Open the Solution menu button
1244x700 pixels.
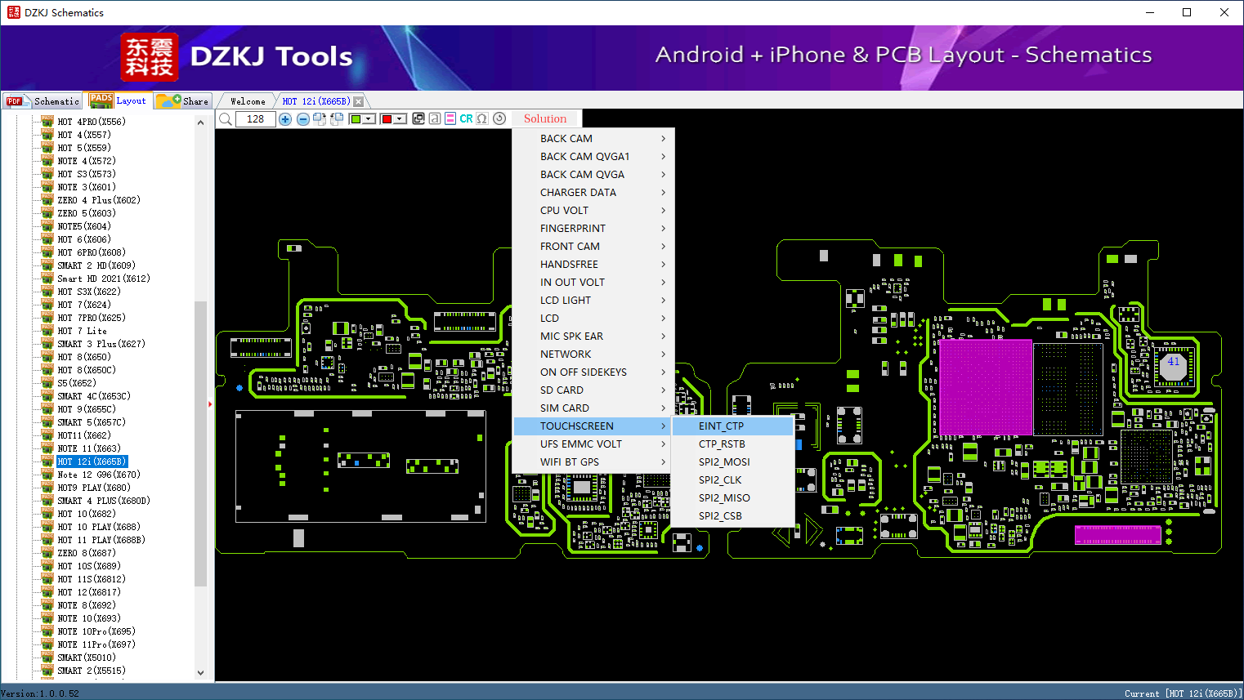point(545,119)
